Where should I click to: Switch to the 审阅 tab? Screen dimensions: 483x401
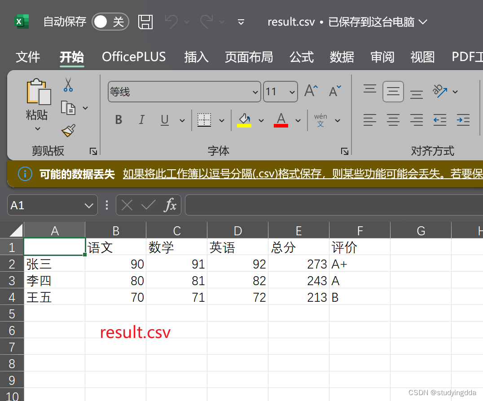[382, 57]
